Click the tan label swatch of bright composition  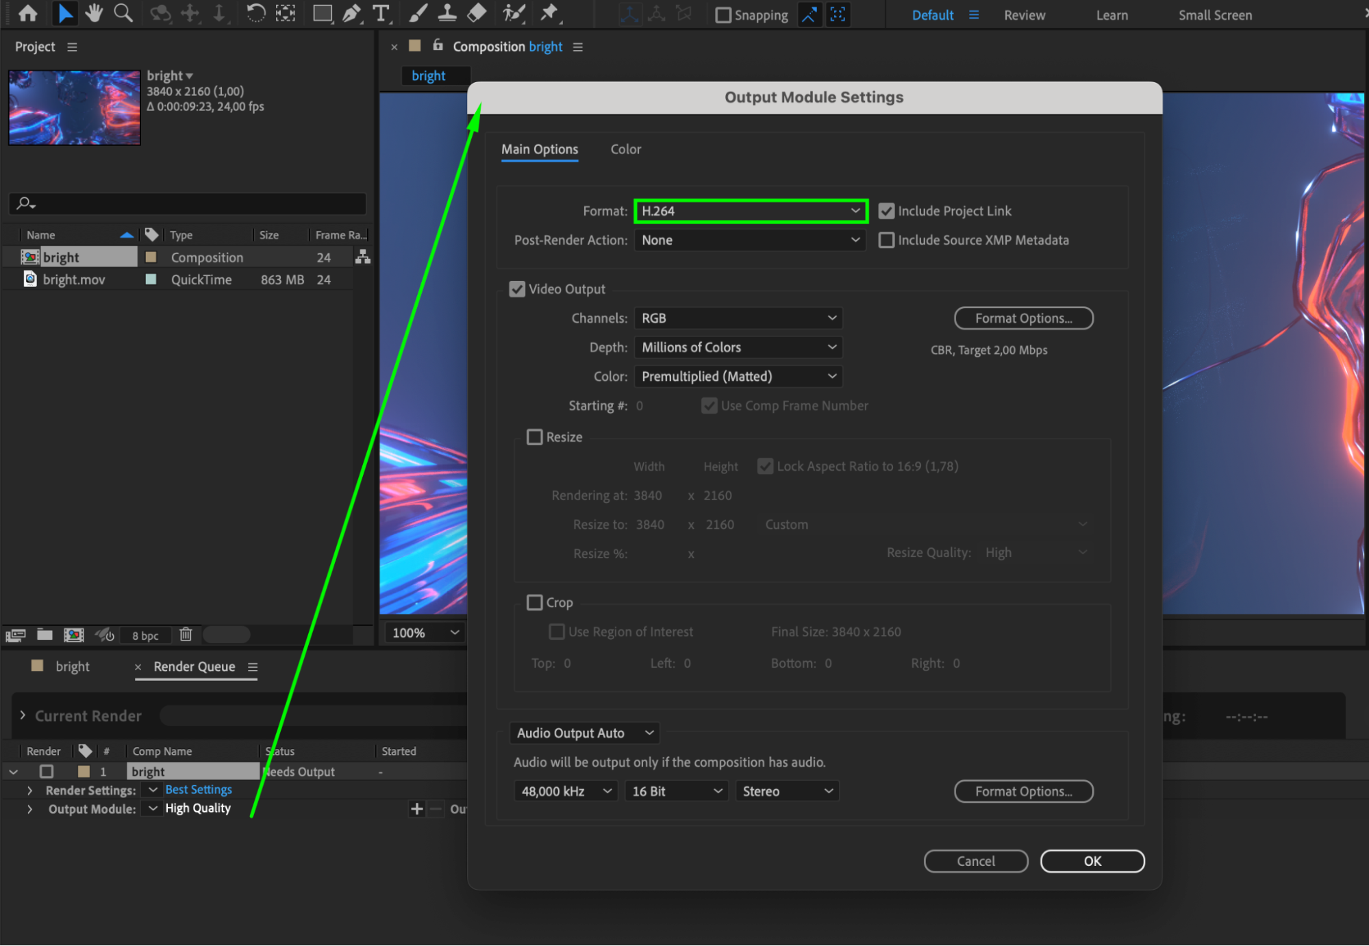point(151,258)
